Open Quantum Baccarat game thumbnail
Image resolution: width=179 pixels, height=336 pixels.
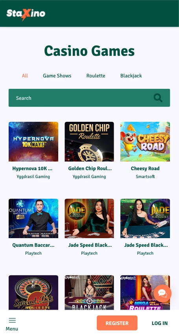[33, 218]
